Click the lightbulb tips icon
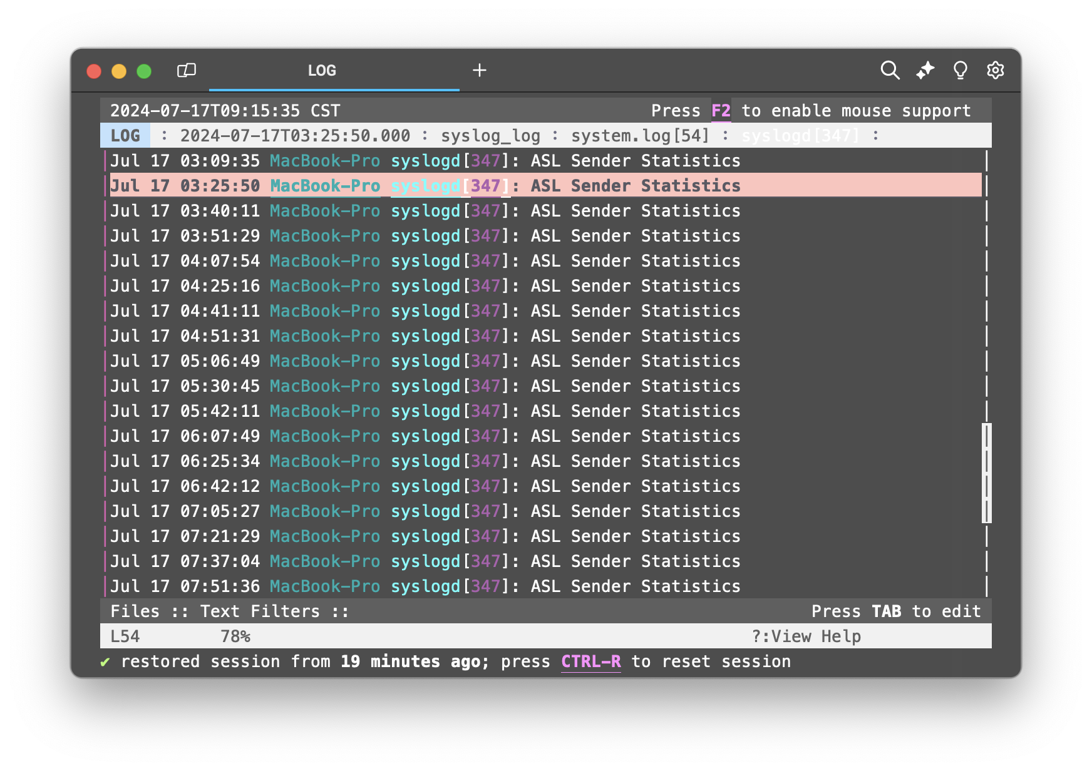This screenshot has width=1092, height=771. click(960, 70)
